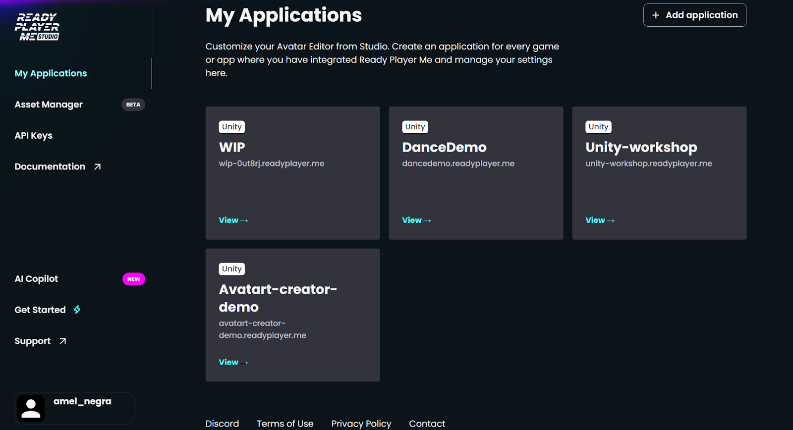This screenshot has width=793, height=430.
Task: Open the Discord footer link
Action: pyautogui.click(x=222, y=424)
